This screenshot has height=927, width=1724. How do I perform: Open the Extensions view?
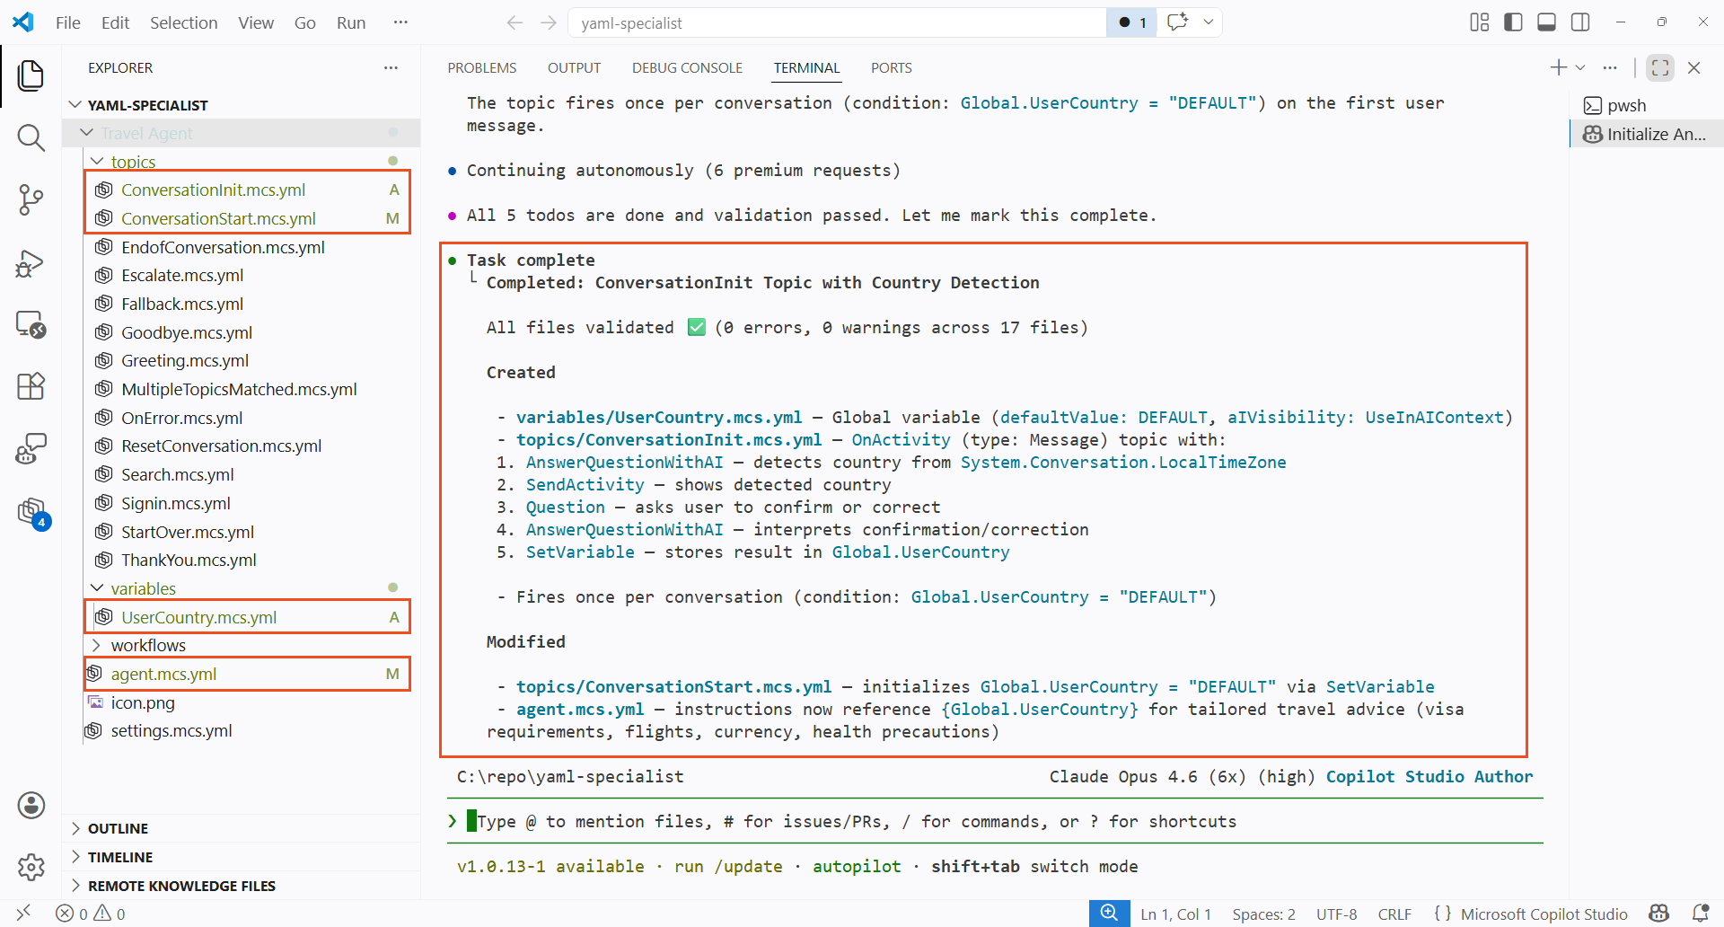31,386
